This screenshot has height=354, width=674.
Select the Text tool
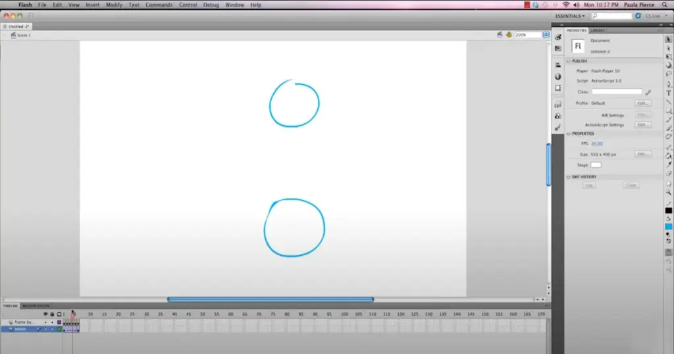pyautogui.click(x=669, y=93)
